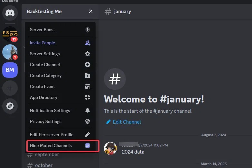Open the FSPO server with 11 notifications
The width and height of the screenshot is (252, 168).
point(10,34)
